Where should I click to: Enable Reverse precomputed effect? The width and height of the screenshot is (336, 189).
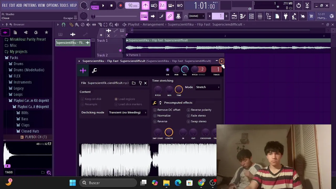[x=160, y=121]
